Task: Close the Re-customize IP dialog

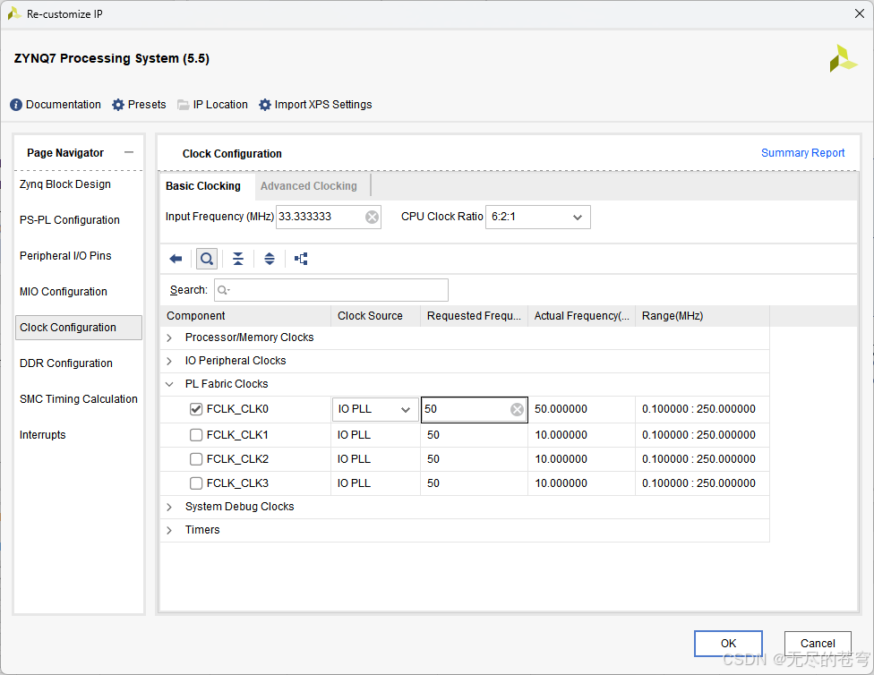Action: coord(860,13)
